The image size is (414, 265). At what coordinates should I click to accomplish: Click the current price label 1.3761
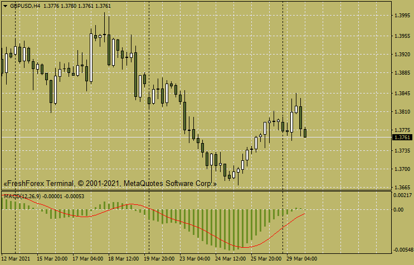pos(402,138)
